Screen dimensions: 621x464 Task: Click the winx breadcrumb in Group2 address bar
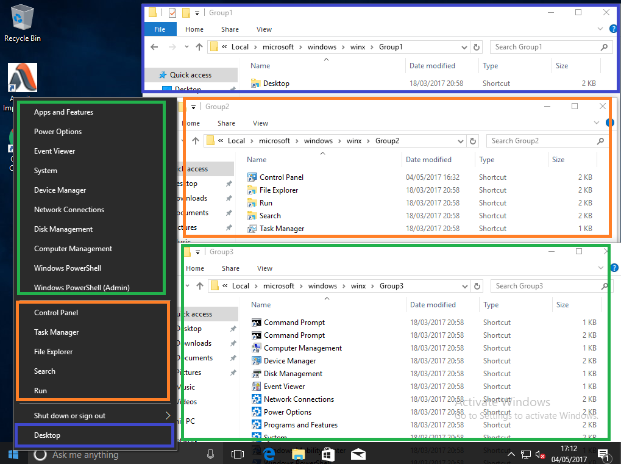354,141
